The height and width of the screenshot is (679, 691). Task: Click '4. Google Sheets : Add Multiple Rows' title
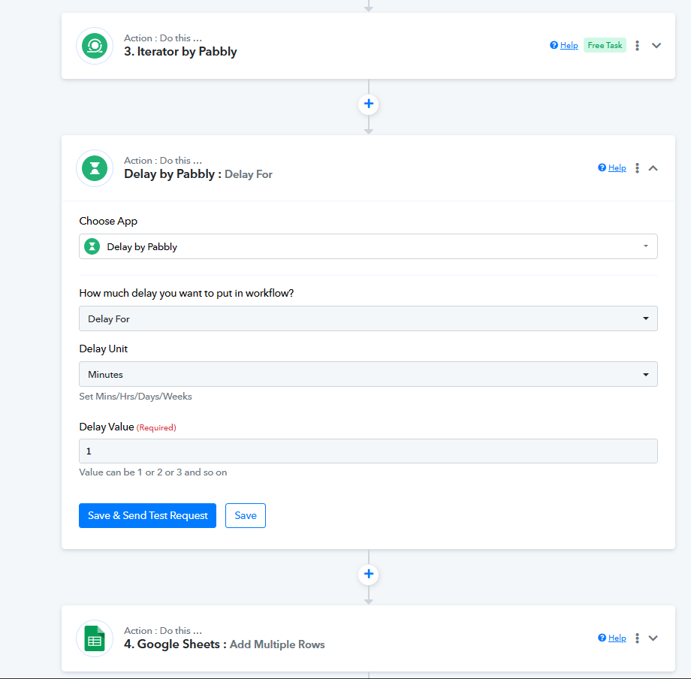pos(225,644)
